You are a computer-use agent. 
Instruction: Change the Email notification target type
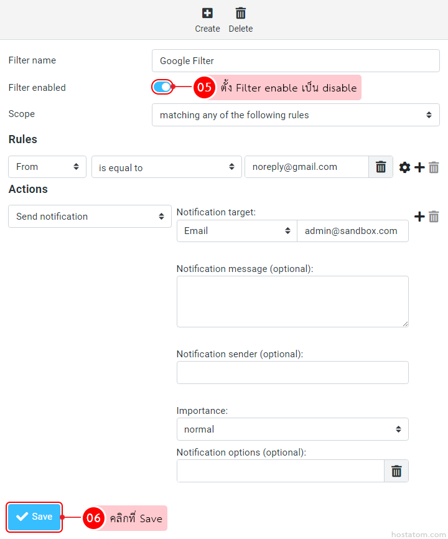(237, 231)
